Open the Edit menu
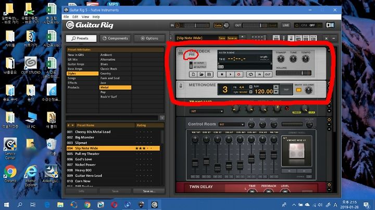Screen dimensions: 375x210 coord(75,17)
